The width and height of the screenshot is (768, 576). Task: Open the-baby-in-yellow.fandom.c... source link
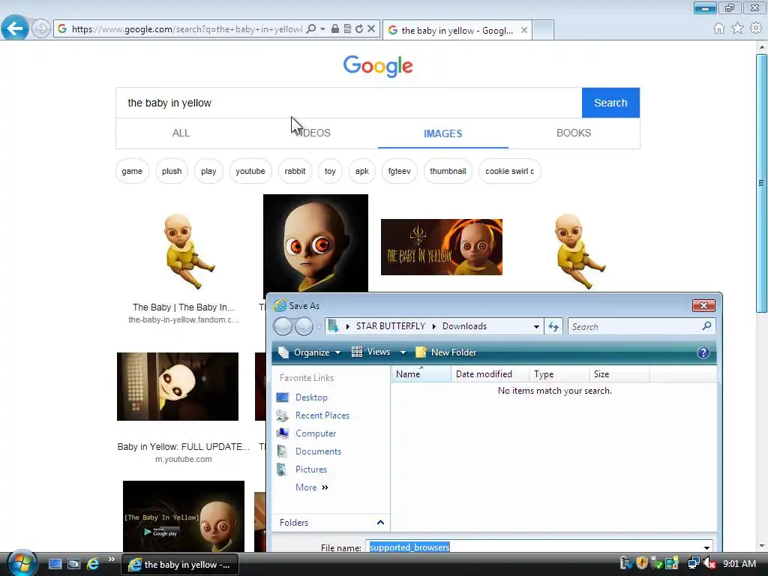coord(184,319)
